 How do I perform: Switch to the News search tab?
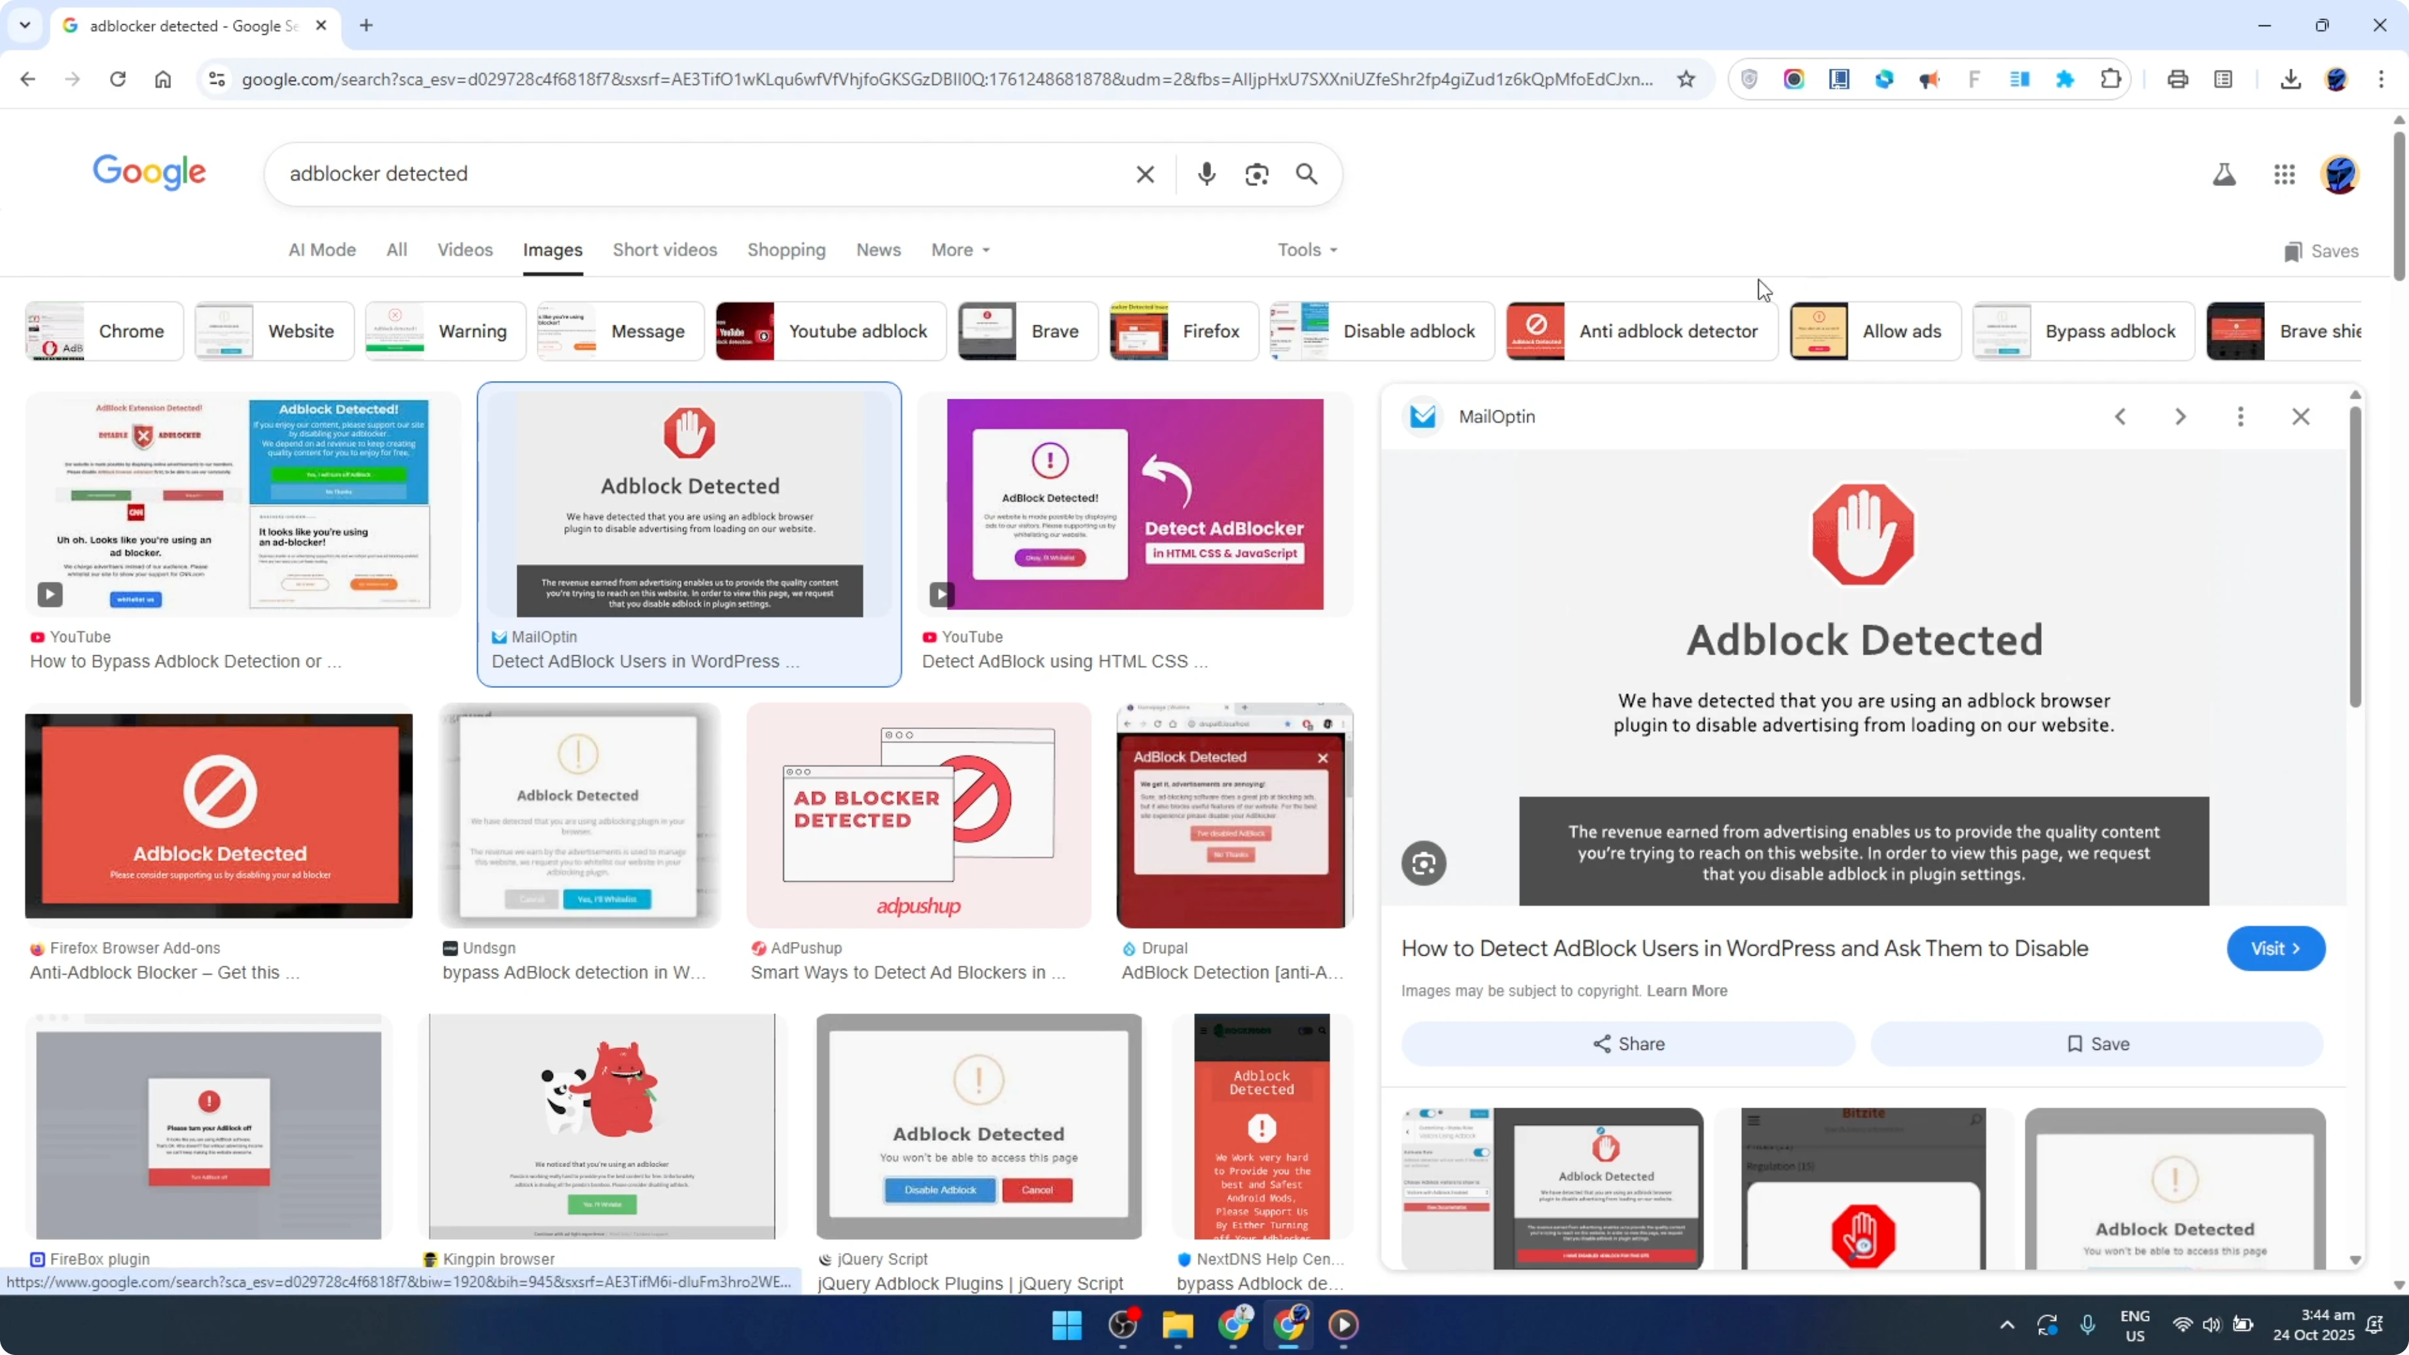pos(878,249)
